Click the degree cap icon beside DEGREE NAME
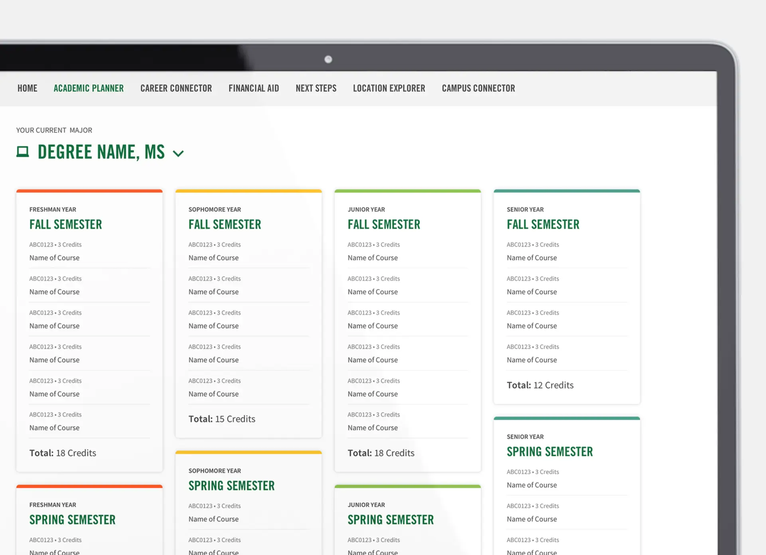The width and height of the screenshot is (766, 555). [x=23, y=152]
